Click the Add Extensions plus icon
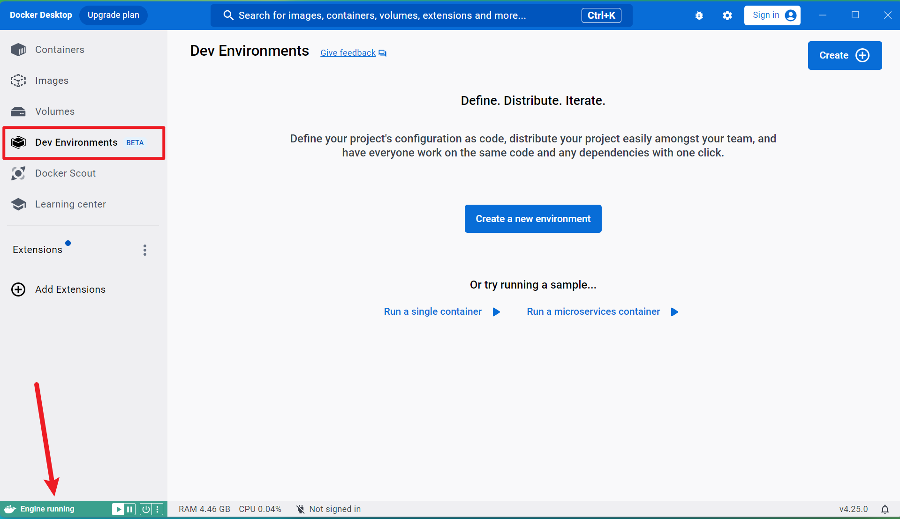 [x=18, y=289]
